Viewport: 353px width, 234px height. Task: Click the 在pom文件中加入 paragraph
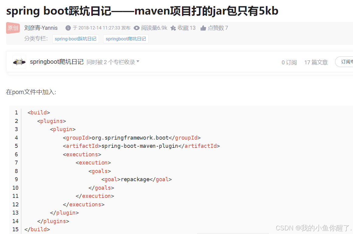(x=31, y=92)
